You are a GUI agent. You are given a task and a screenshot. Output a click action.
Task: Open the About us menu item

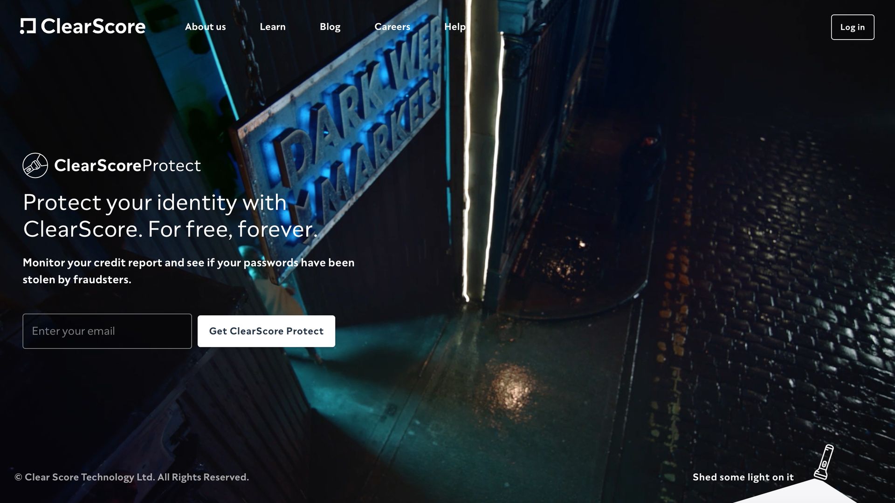(x=205, y=27)
